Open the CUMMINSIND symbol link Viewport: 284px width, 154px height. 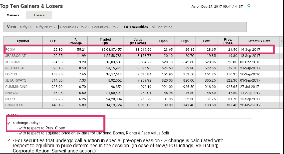click(16, 87)
